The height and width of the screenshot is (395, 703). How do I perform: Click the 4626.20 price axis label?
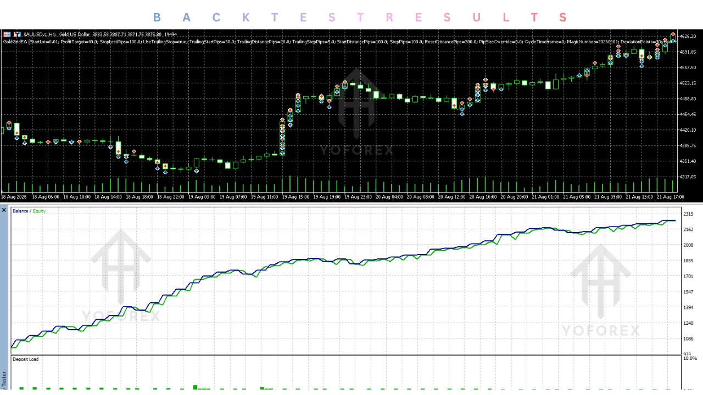coord(688,36)
